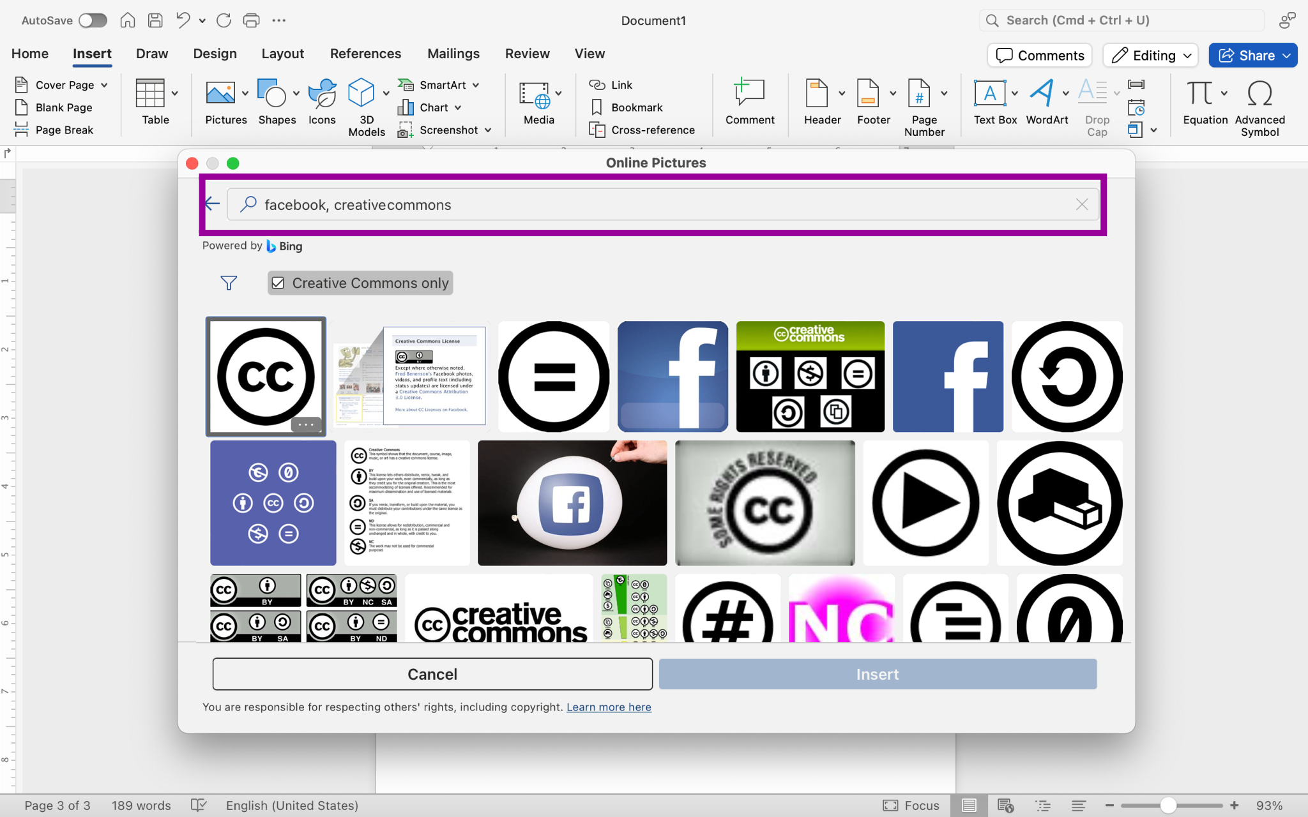The image size is (1308, 817).
Task: Click the Icons leaf-and-bird icon
Action: tap(322, 93)
